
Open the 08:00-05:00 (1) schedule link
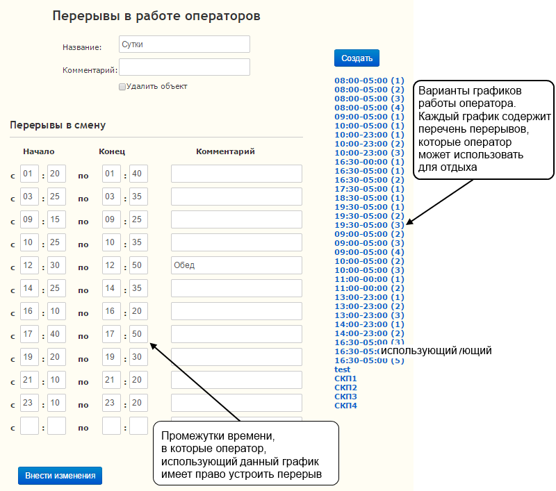point(370,81)
